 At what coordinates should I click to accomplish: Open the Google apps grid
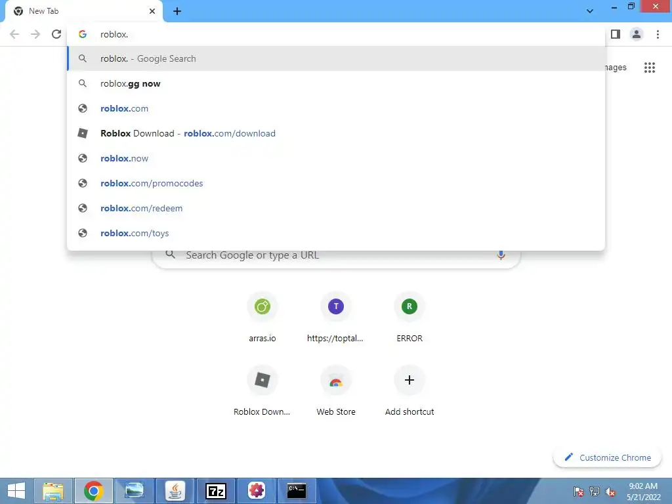[649, 68]
